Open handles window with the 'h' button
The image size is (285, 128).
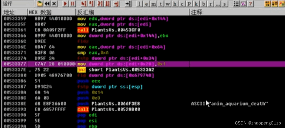175,4
